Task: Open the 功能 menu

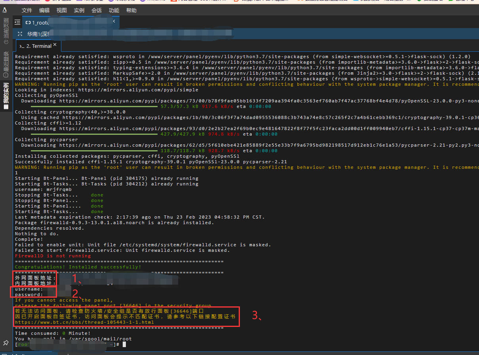Action: [114, 10]
